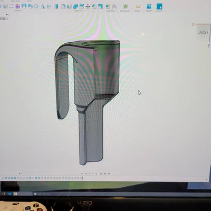
Task: Select the Revolve tool icon
Action: pyautogui.click(x=30, y=6)
